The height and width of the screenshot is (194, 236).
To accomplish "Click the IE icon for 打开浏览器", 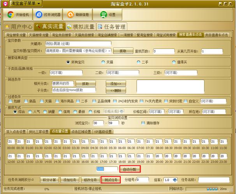I will (39, 14).
